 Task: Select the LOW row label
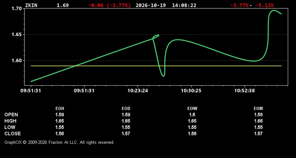[10, 127]
